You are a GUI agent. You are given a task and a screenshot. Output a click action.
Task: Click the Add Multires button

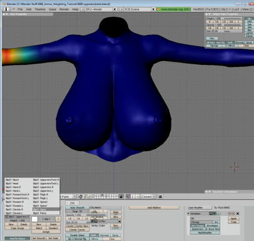[154, 208]
